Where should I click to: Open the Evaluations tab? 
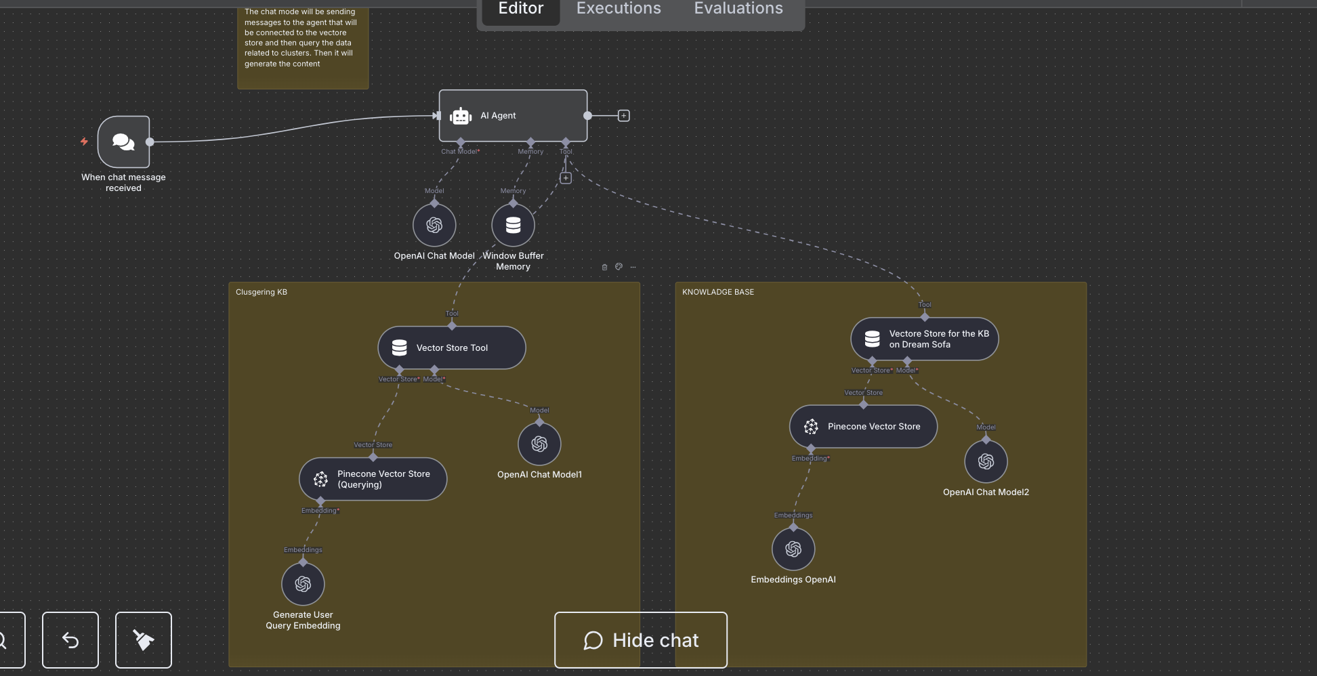coord(738,9)
